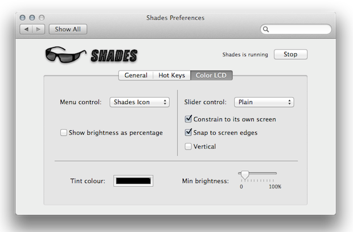Stop Shades with the Stop button

290,54
